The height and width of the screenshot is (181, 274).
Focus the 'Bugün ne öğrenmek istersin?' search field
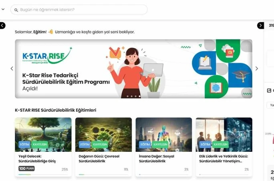point(79,10)
